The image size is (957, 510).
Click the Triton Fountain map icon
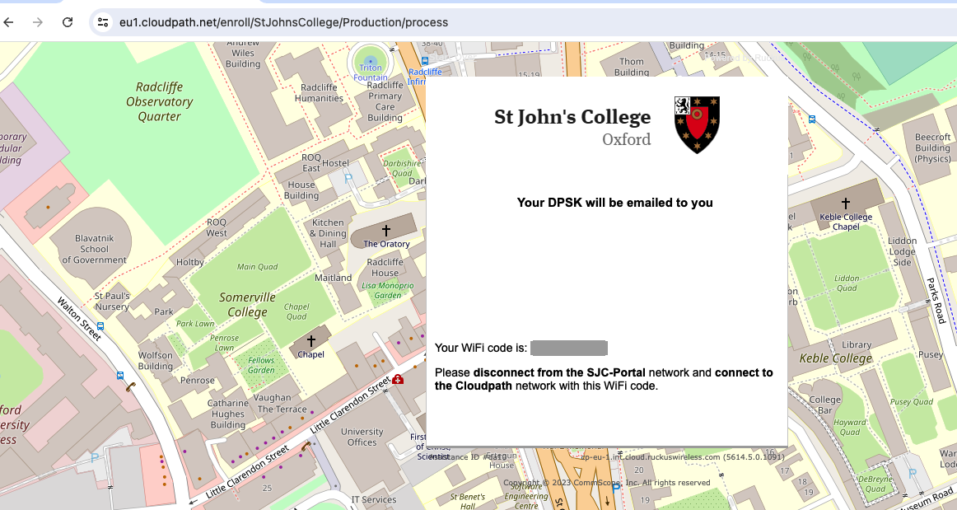371,60
